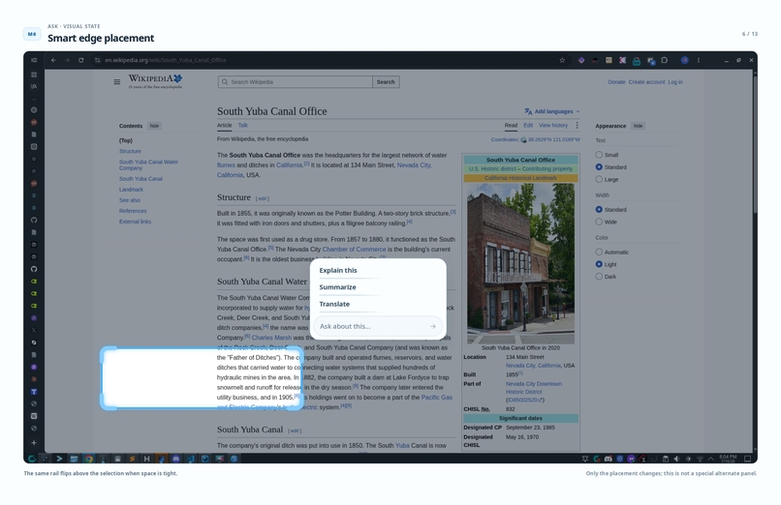Expand the Add languages dropdown
Viewport: 781px width, 505px height.
pyautogui.click(x=552, y=111)
